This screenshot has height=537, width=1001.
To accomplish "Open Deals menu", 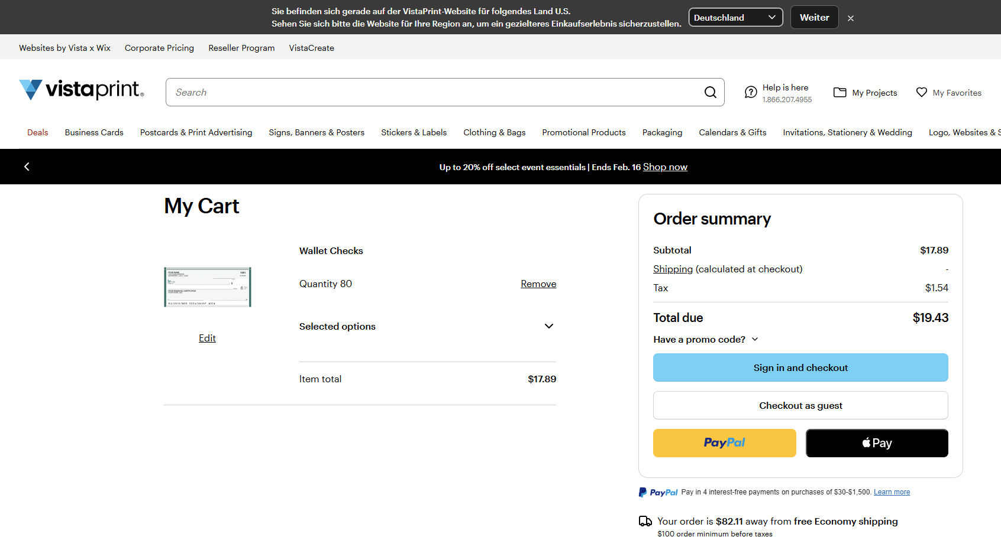I will point(38,132).
